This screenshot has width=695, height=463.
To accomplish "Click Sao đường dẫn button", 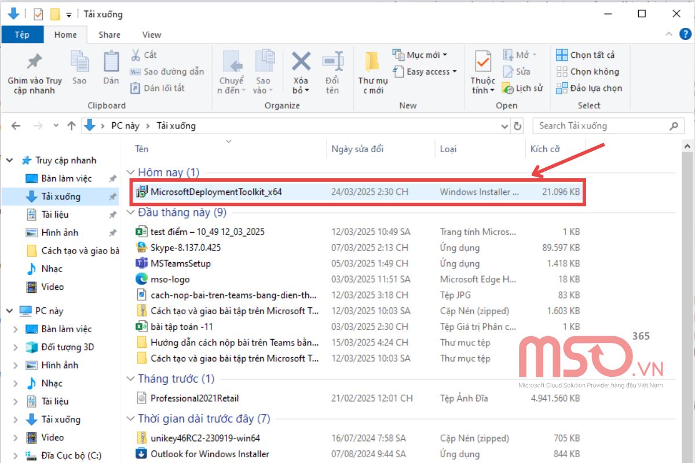I will click(x=167, y=72).
